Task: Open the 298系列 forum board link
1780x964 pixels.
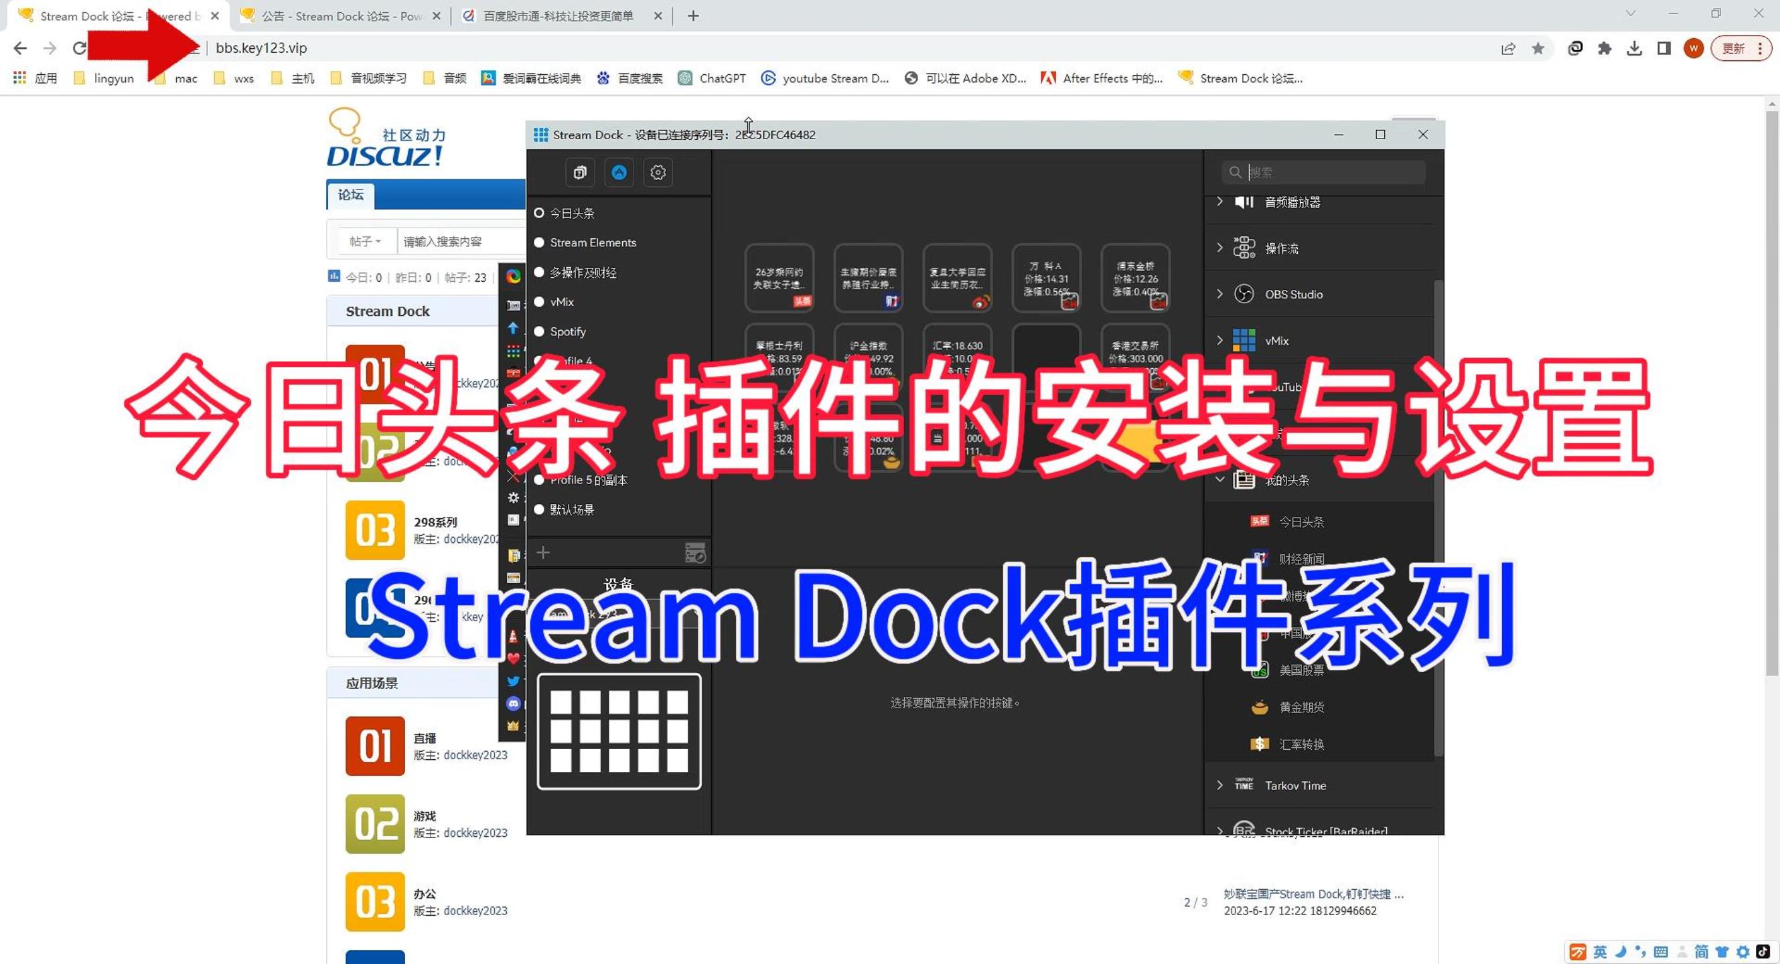Action: (x=435, y=522)
